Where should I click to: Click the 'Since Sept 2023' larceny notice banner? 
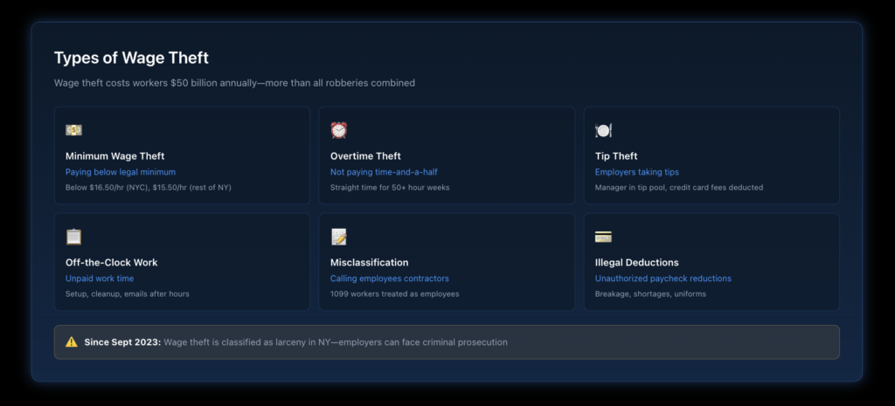(447, 342)
